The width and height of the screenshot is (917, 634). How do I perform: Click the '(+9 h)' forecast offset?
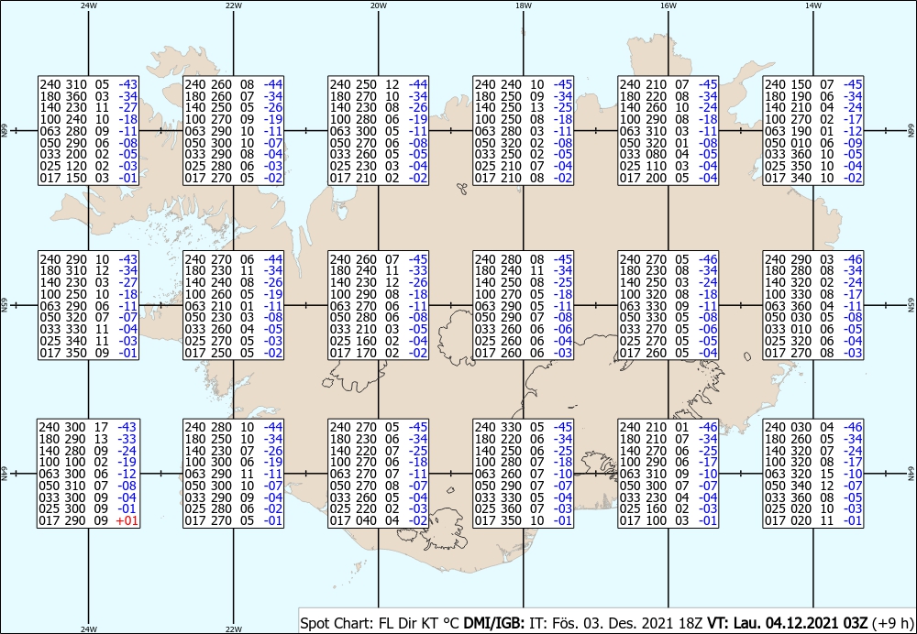pos(892,623)
